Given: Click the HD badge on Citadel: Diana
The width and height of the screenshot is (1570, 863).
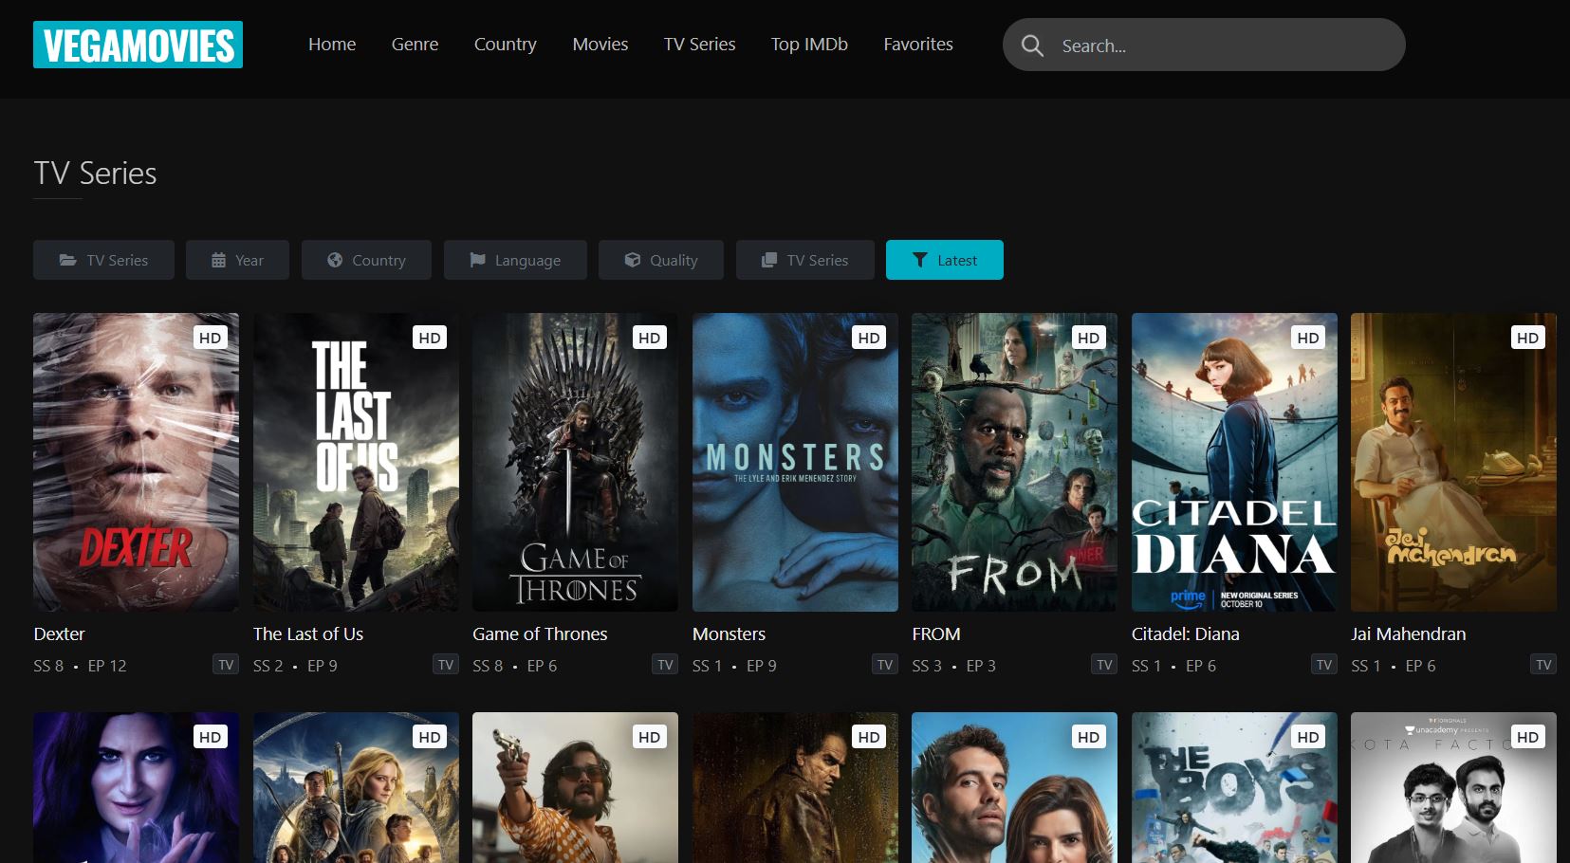Looking at the screenshot, I should (1308, 338).
